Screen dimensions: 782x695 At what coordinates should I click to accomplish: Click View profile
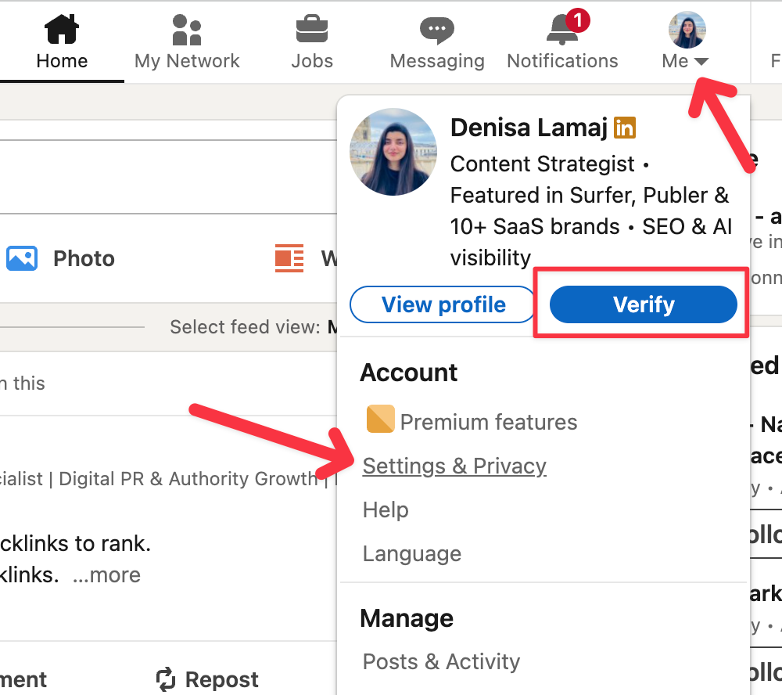click(442, 304)
